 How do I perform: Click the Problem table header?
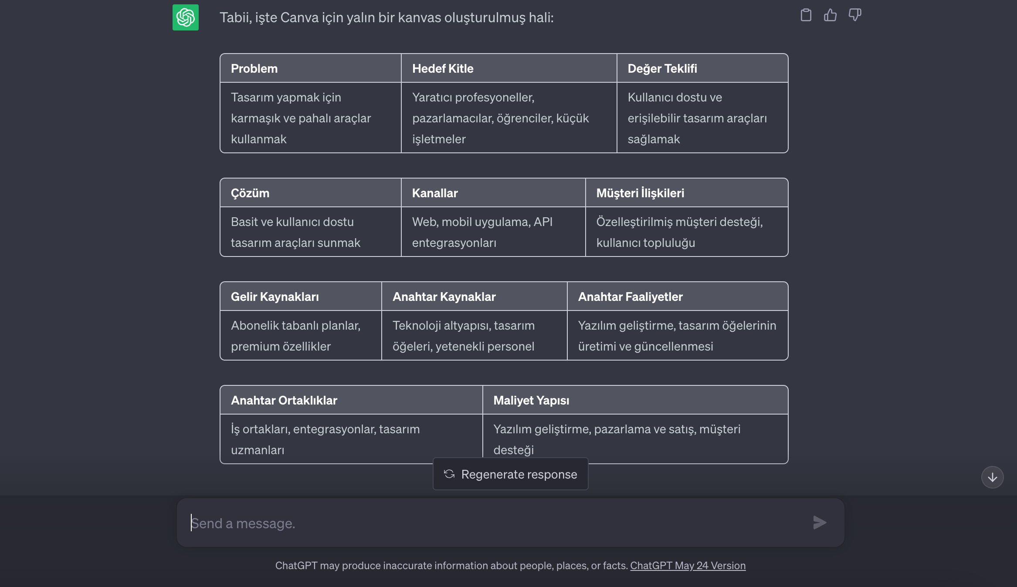(254, 69)
